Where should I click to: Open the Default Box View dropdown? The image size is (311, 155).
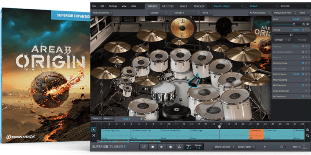(285, 13)
